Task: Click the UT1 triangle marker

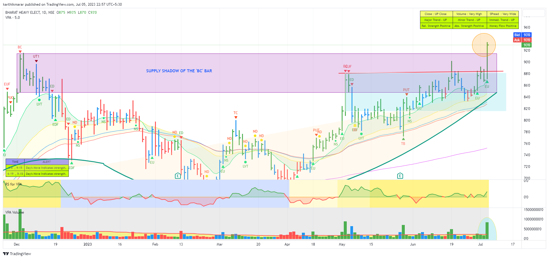Action: coord(36,61)
